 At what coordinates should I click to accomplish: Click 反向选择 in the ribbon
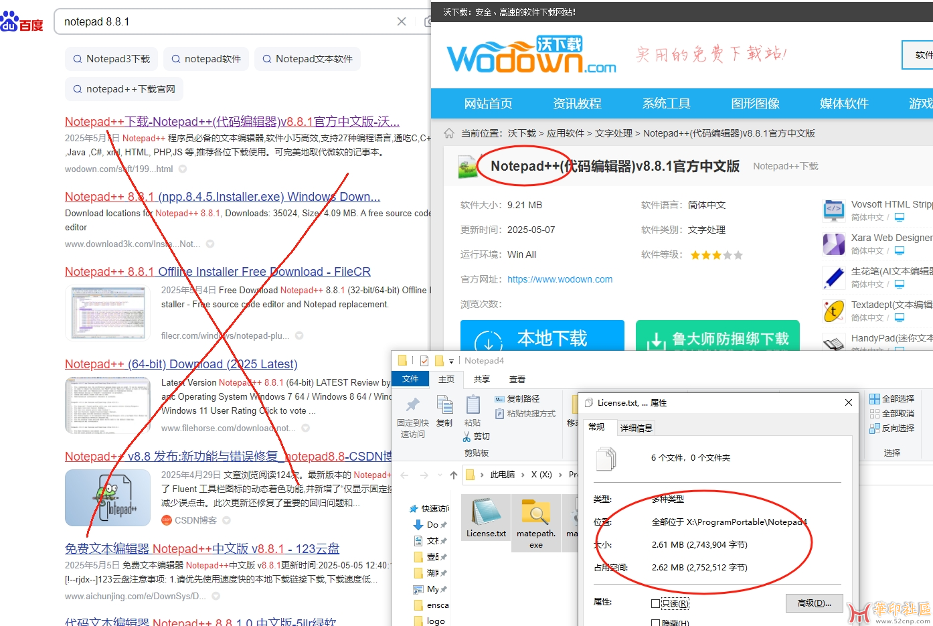point(892,428)
